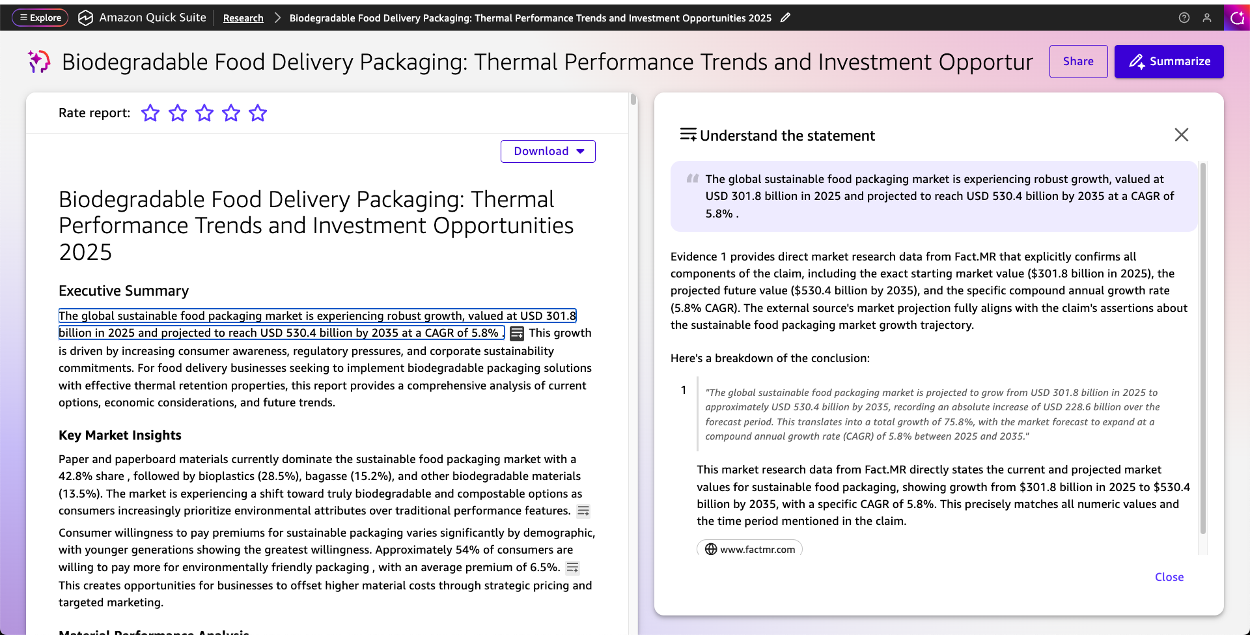Click source icon after CAGR 5.8% sentence

(516, 333)
